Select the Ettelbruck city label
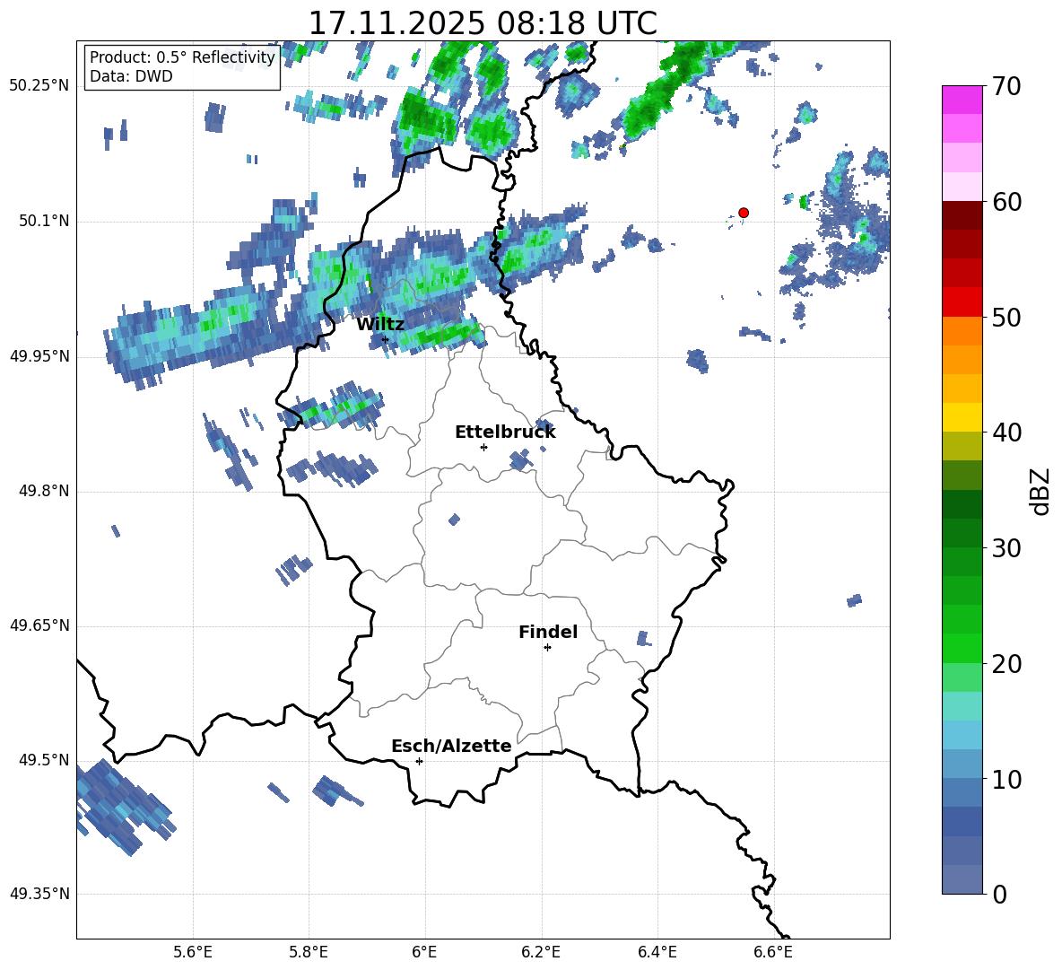This screenshot has width=1062, height=970. pyautogui.click(x=505, y=432)
